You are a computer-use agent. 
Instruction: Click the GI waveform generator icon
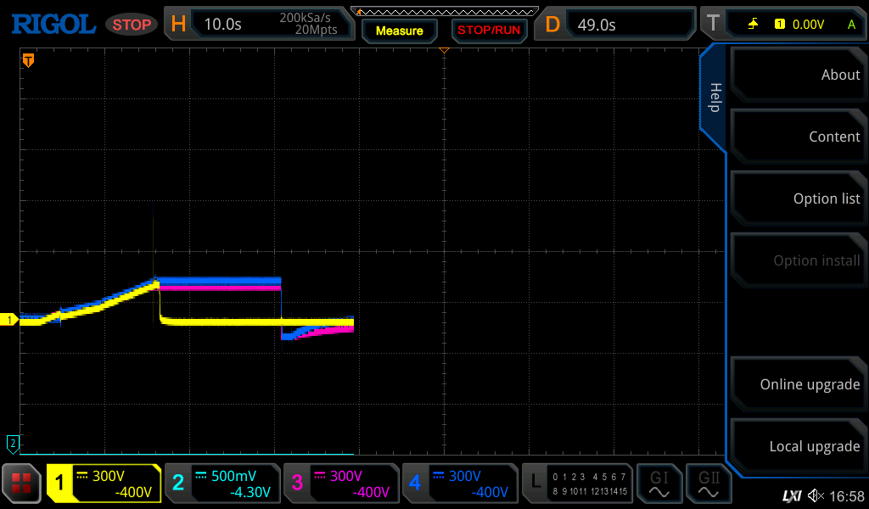[659, 484]
